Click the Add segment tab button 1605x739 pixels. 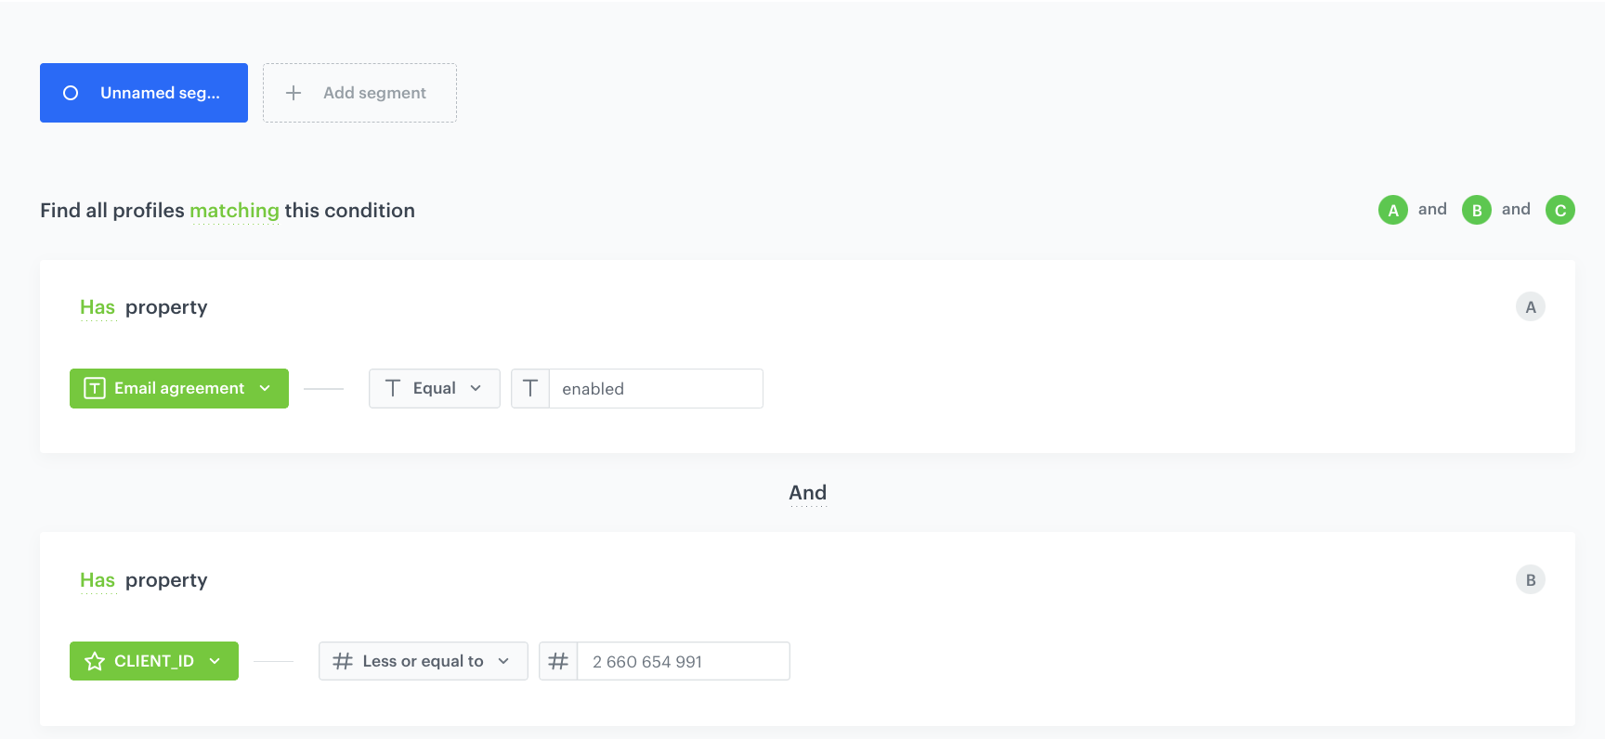(359, 93)
